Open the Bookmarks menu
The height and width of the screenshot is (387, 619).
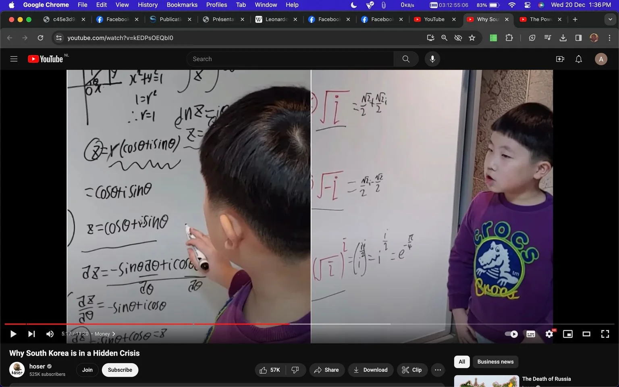[x=182, y=5]
